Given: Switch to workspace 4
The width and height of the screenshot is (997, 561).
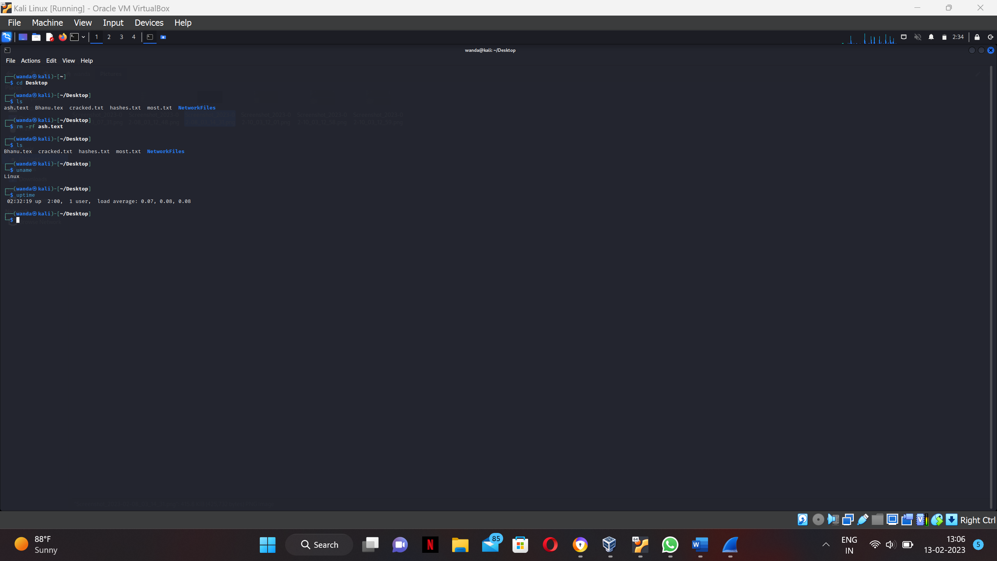Looking at the screenshot, I should click(x=134, y=37).
